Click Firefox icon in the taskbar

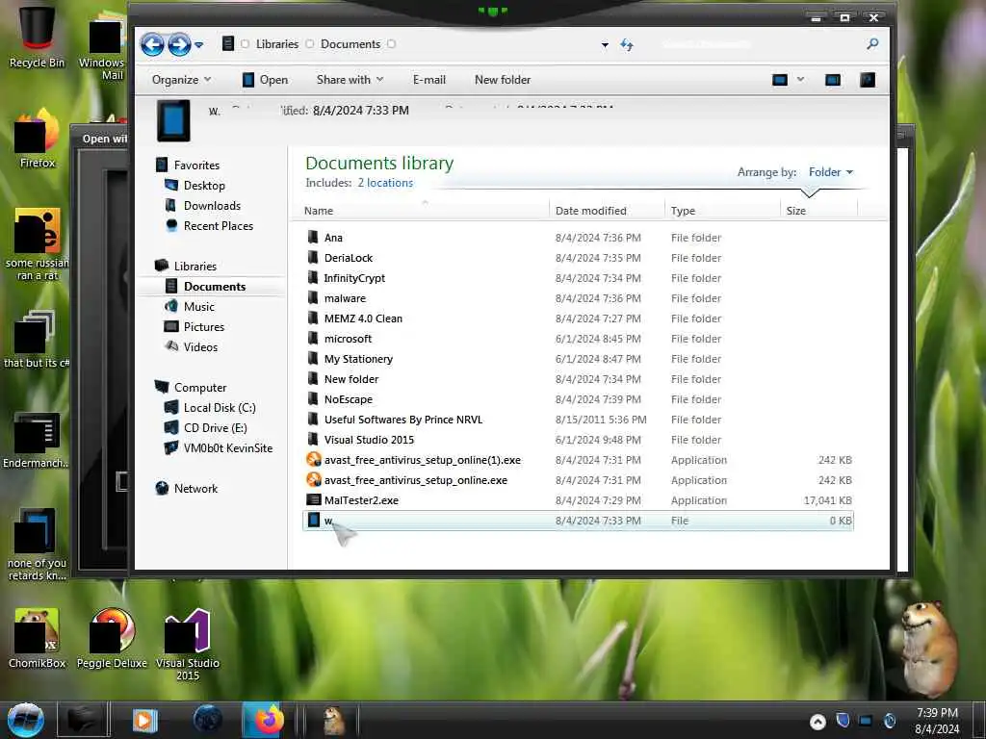click(269, 720)
